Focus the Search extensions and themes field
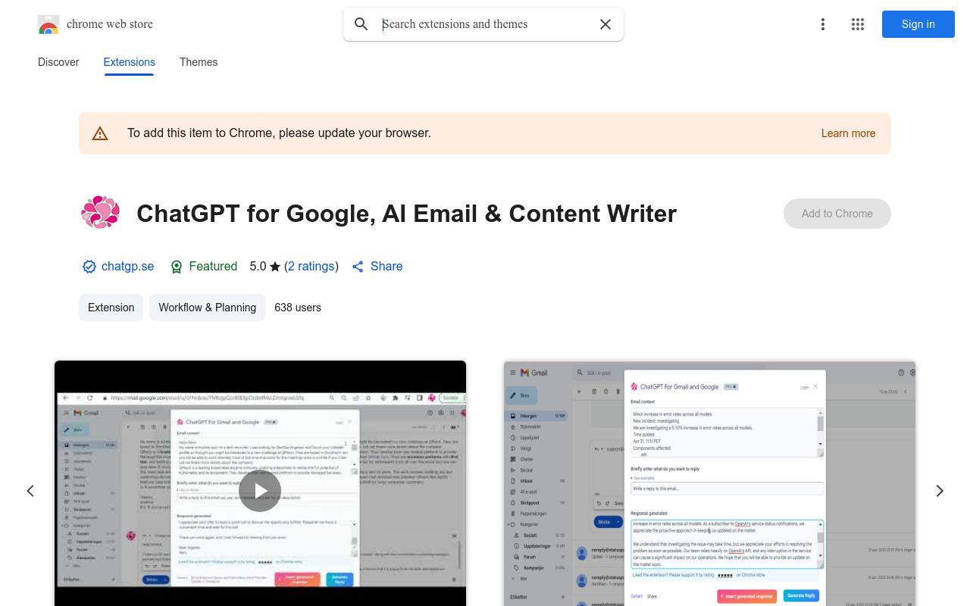970x606 pixels. click(485, 24)
